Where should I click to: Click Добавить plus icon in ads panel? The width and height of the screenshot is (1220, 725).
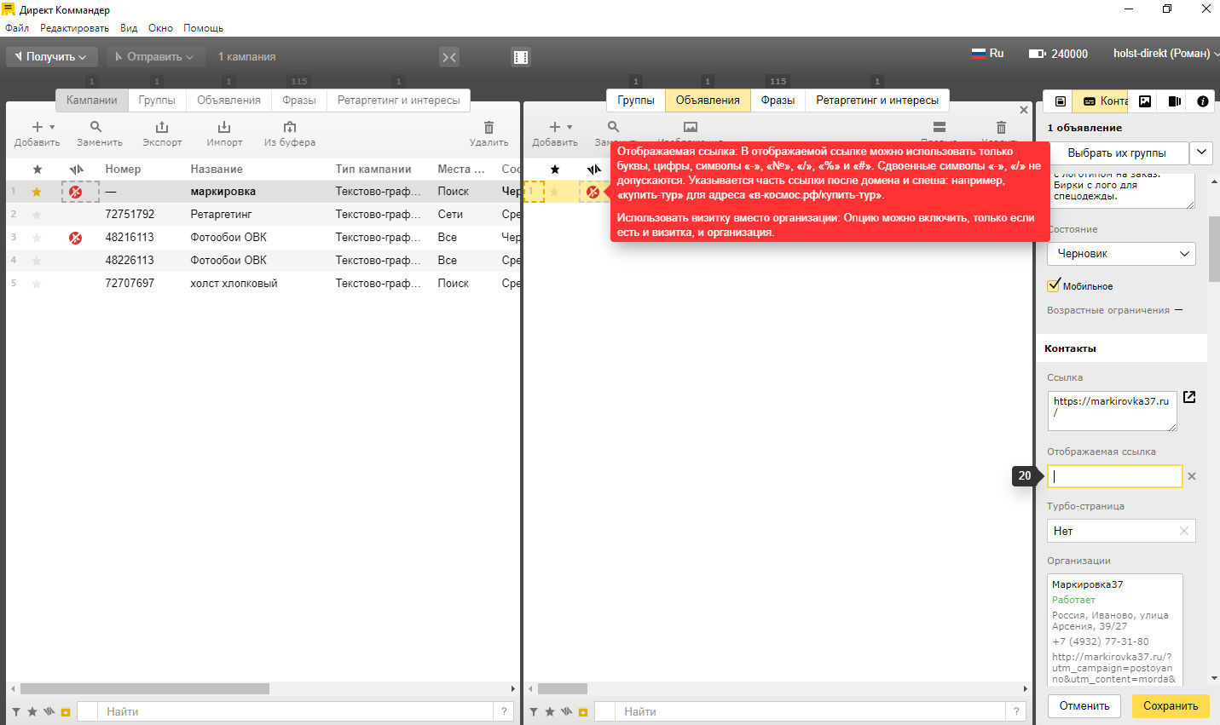coord(555,127)
